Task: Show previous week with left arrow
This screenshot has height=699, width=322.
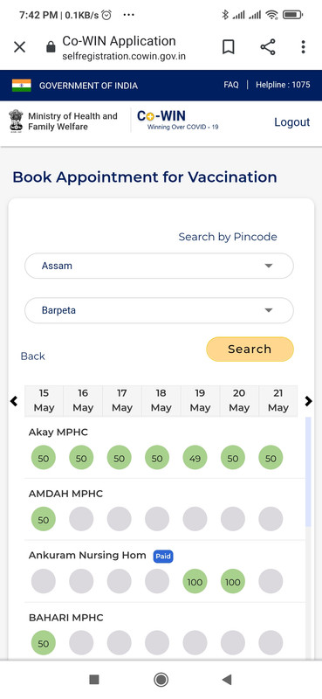Action: pyautogui.click(x=14, y=401)
